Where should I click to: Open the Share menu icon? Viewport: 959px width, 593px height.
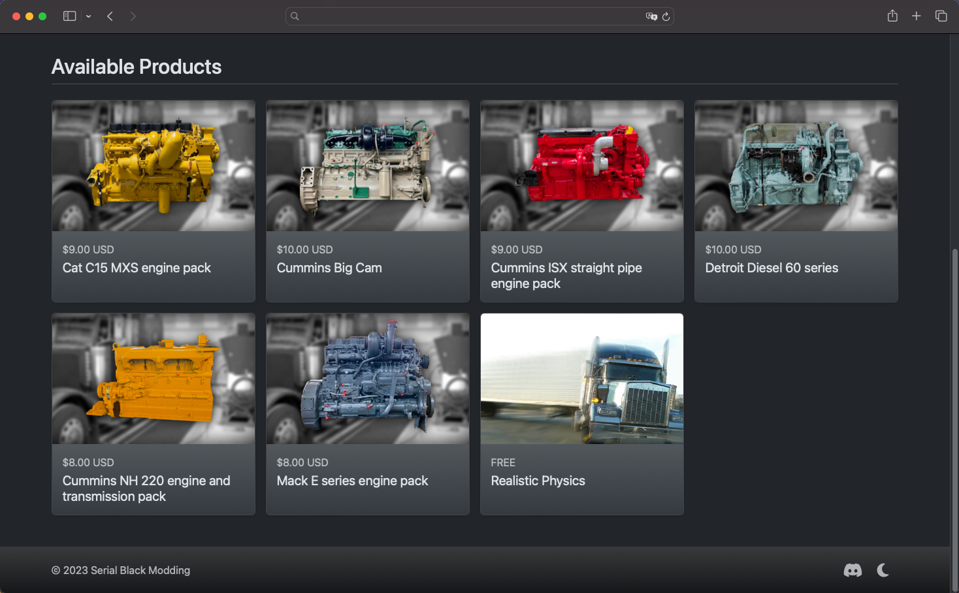(x=892, y=16)
